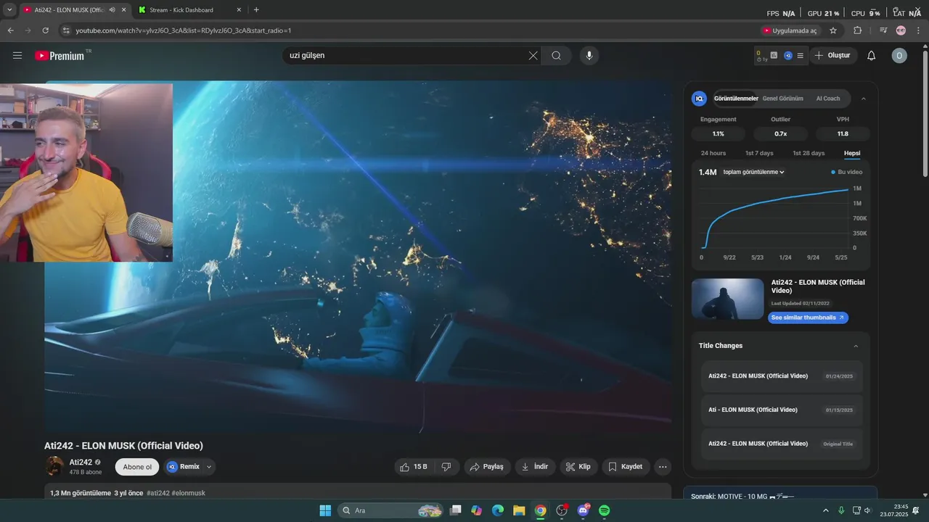Image resolution: width=929 pixels, height=522 pixels.
Task: Open Discord from the taskbar
Action: [x=583, y=510]
